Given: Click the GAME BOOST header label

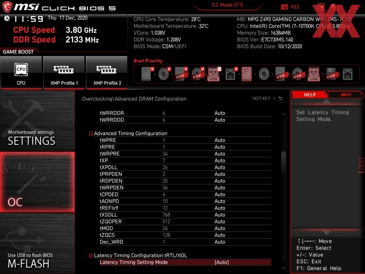Looking at the screenshot, I should [18, 52].
